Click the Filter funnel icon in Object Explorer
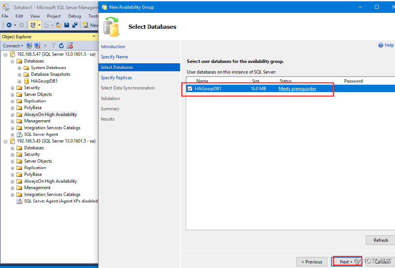This screenshot has width=395, height=268. 53,45
